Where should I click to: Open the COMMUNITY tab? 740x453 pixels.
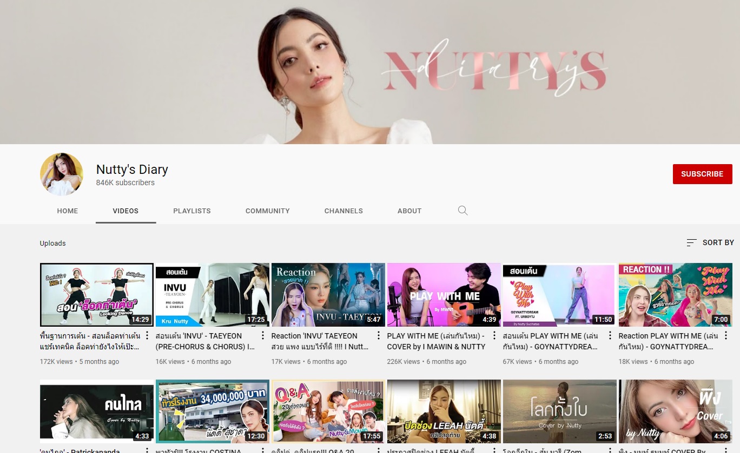click(268, 211)
